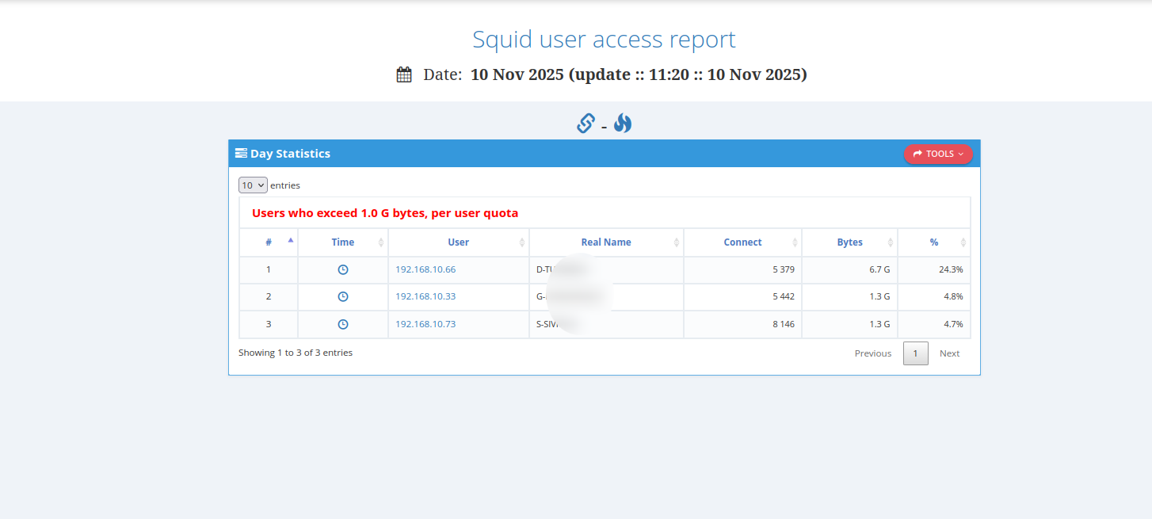Open the clock icon for 192.168.10.66

[343, 269]
